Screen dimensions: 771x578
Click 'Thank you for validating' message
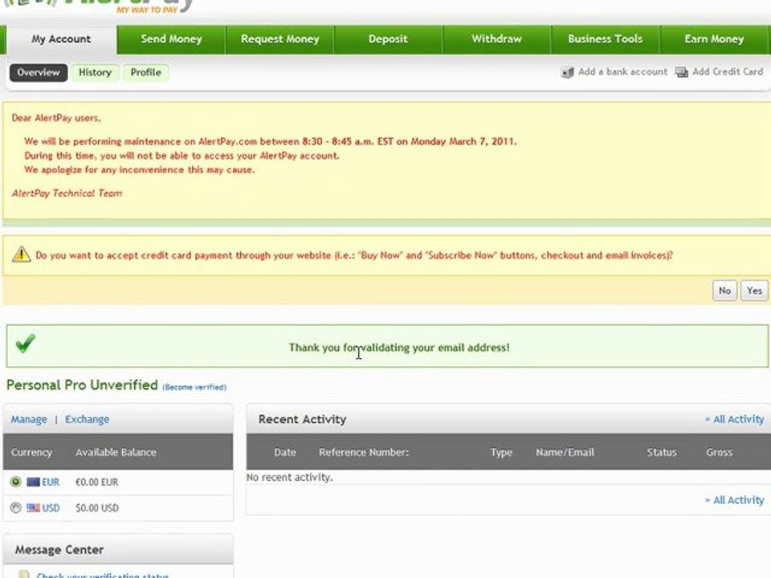pos(399,348)
